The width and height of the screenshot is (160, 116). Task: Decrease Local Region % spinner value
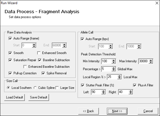(x=119, y=78)
